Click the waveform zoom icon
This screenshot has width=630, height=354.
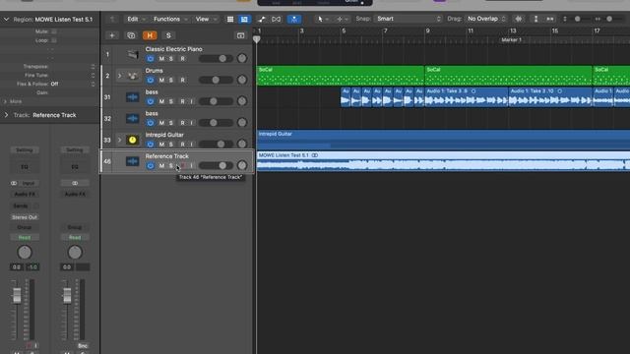(519, 19)
